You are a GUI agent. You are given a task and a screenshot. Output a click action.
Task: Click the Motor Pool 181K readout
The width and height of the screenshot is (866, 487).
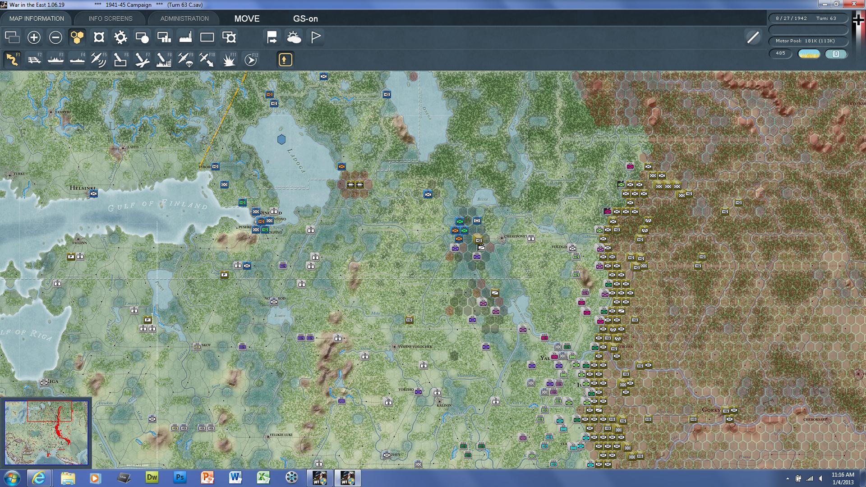(808, 41)
